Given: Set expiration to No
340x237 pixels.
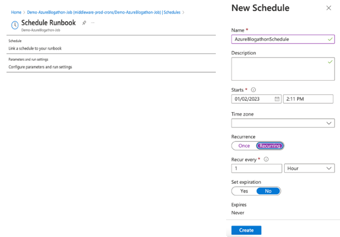Looking at the screenshot, I should click(x=268, y=191).
